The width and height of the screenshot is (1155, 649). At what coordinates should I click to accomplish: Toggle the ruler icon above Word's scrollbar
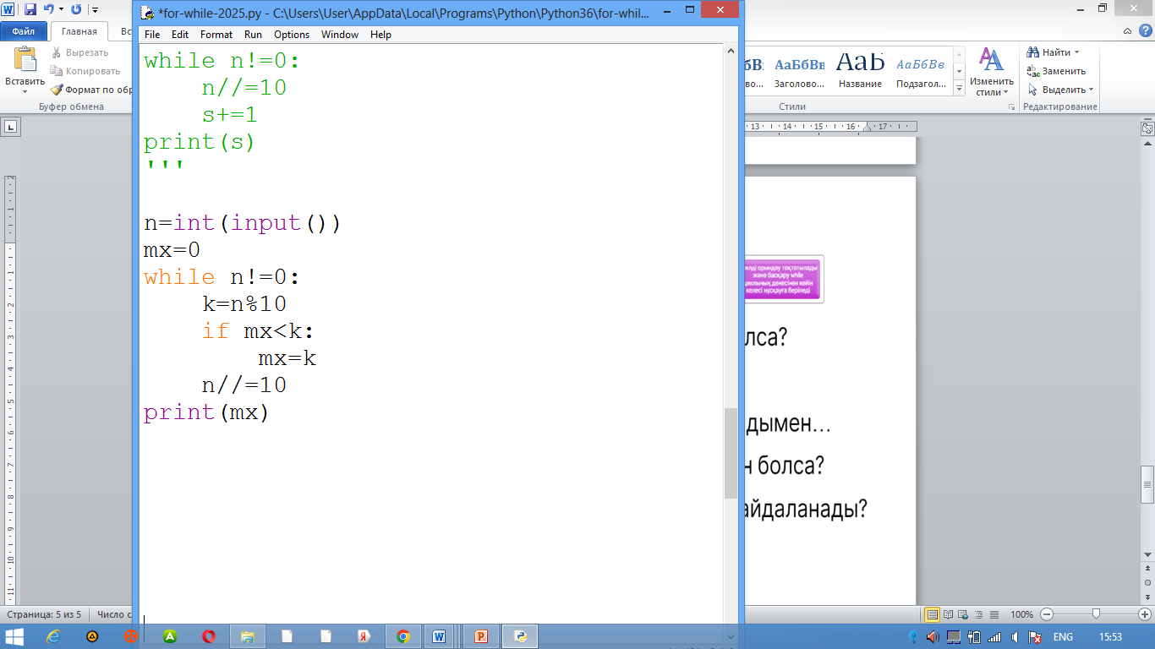point(1147,128)
